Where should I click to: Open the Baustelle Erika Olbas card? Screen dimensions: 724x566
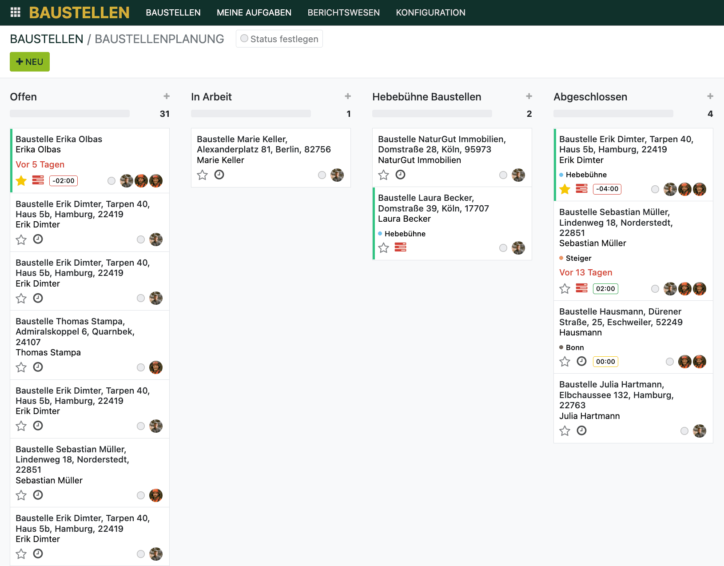(x=90, y=160)
